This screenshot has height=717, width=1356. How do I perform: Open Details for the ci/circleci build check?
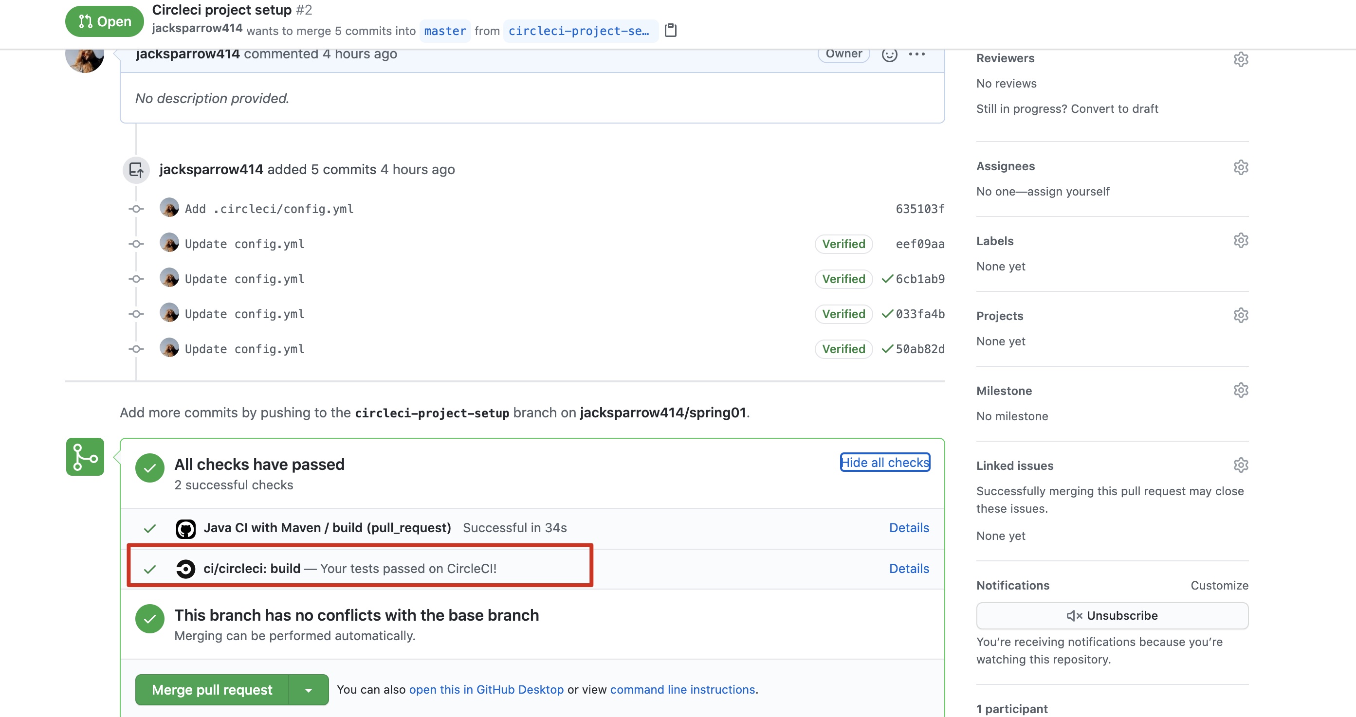pyautogui.click(x=909, y=568)
